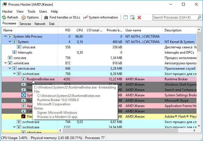Image resolution: width=203 pixels, height=141 pixels.
Task: Click the vertical scrollbar up arrow
Action: point(199,30)
